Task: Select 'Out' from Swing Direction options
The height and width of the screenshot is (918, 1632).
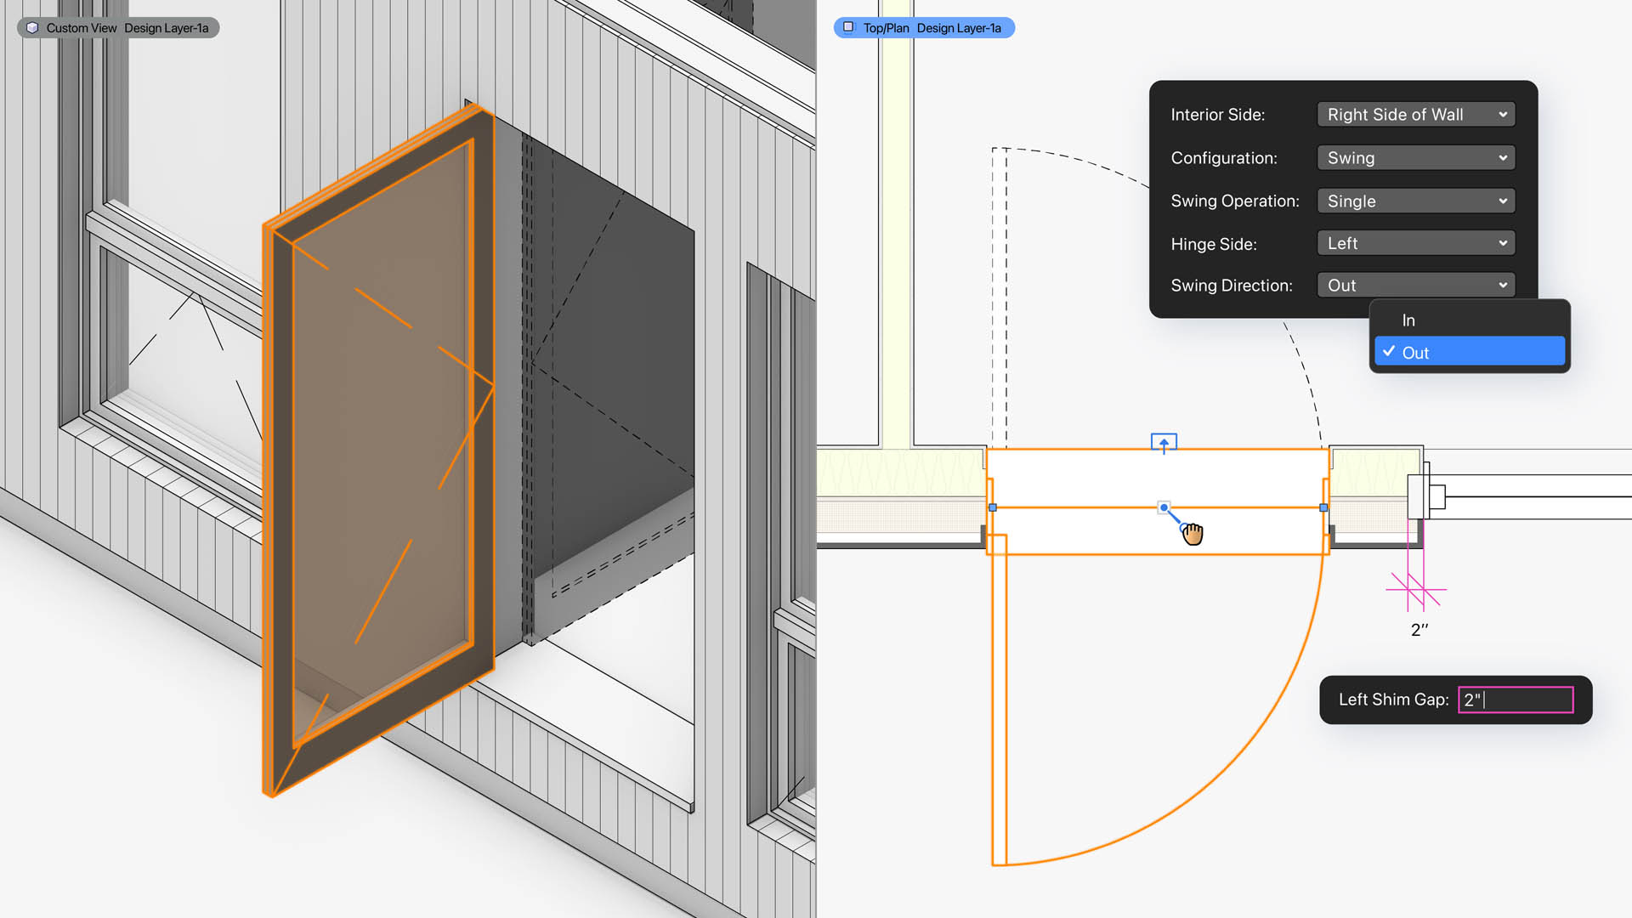Action: coord(1468,351)
